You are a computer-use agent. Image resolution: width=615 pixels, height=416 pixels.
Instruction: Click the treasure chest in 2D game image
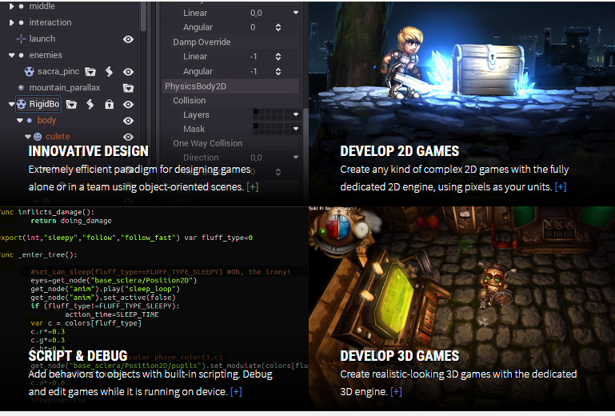(489, 69)
